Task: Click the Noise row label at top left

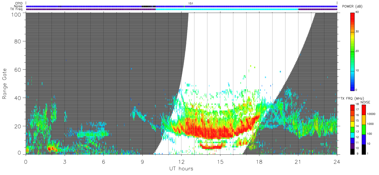Action: pyautogui.click(x=19, y=6)
